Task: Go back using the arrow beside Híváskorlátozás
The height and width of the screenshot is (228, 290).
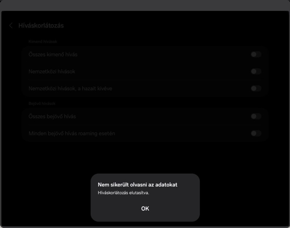Action: pos(11,25)
